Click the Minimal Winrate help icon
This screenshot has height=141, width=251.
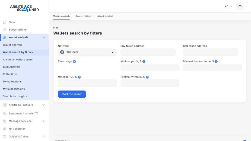[x=147, y=77]
